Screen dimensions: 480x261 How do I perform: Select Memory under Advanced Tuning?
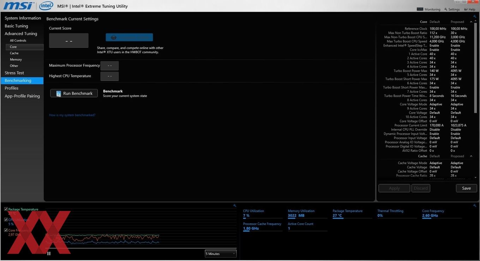[x=16, y=60]
